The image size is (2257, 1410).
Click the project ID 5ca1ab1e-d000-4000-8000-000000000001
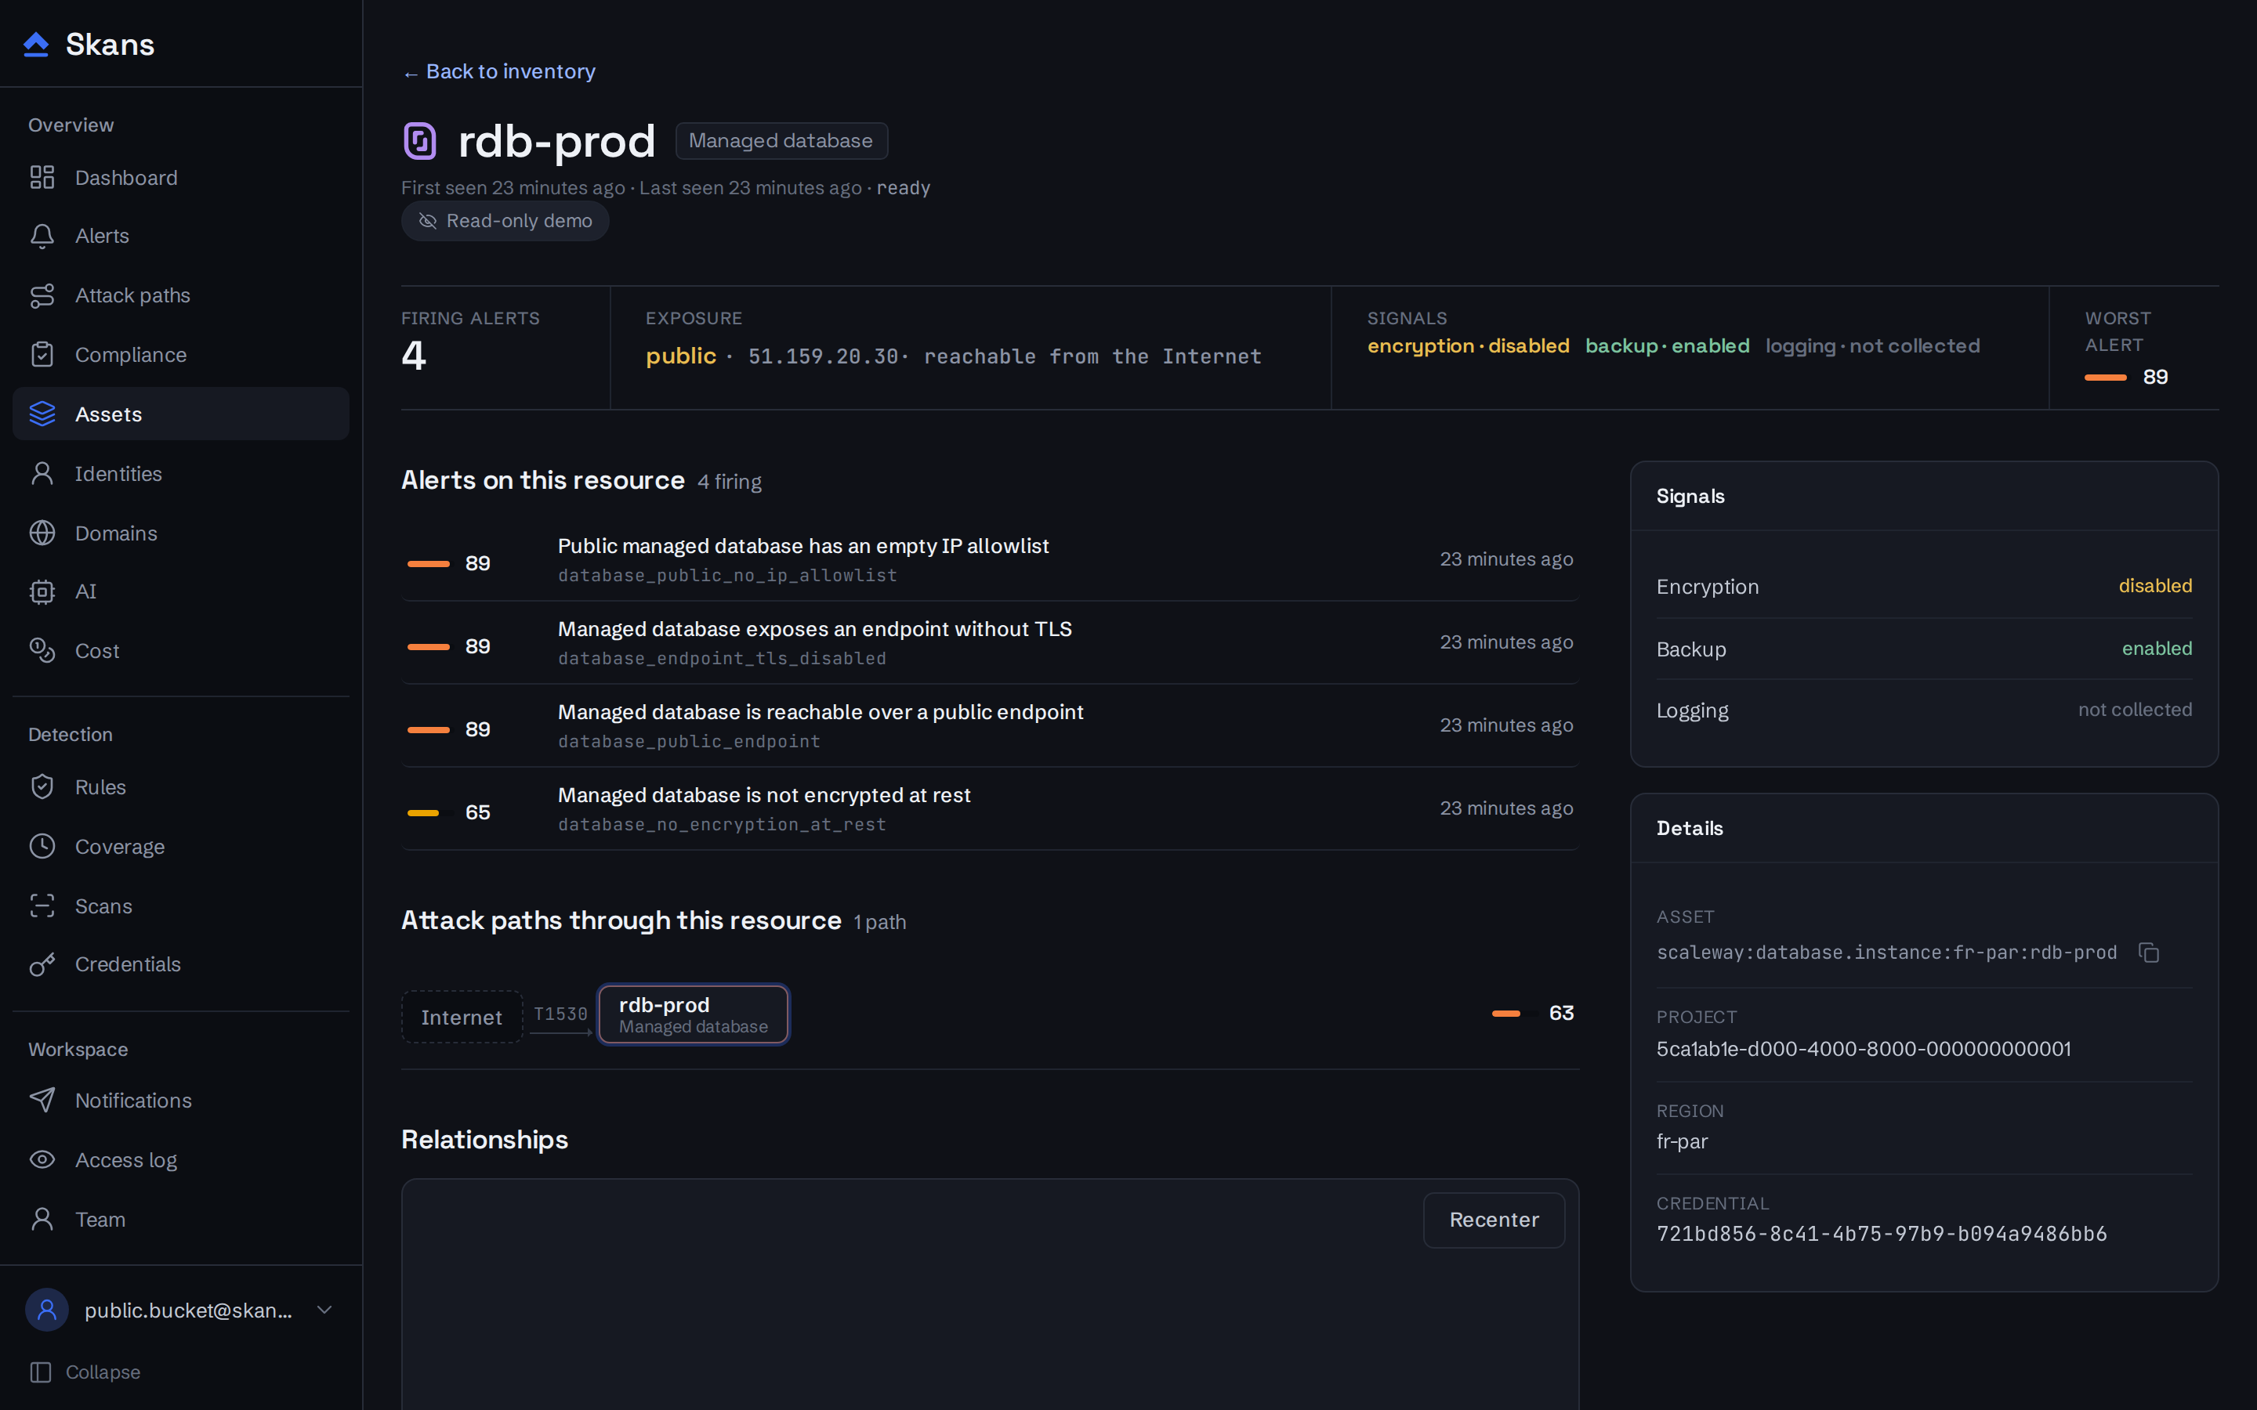1863,1048
